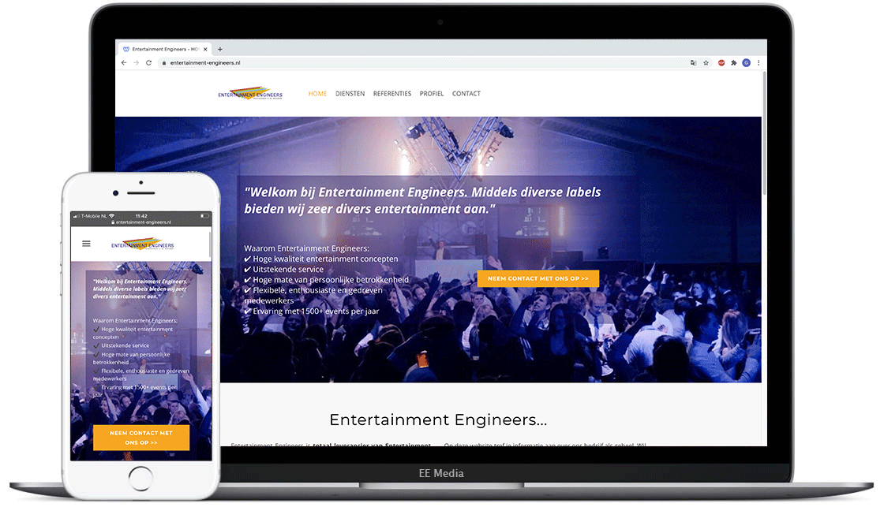Click 'Hoge mate van persoonlijke betrokkenheid' on laptop
Image resolution: width=884 pixels, height=507 pixels.
point(331,279)
